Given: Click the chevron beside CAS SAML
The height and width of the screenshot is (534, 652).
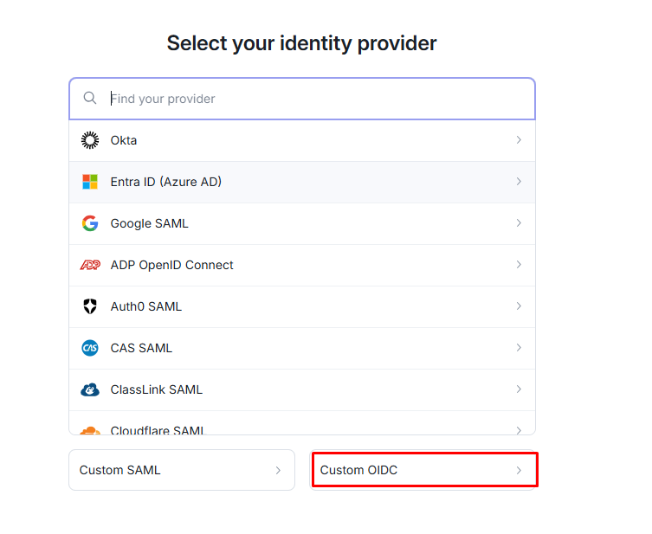Looking at the screenshot, I should pyautogui.click(x=519, y=348).
